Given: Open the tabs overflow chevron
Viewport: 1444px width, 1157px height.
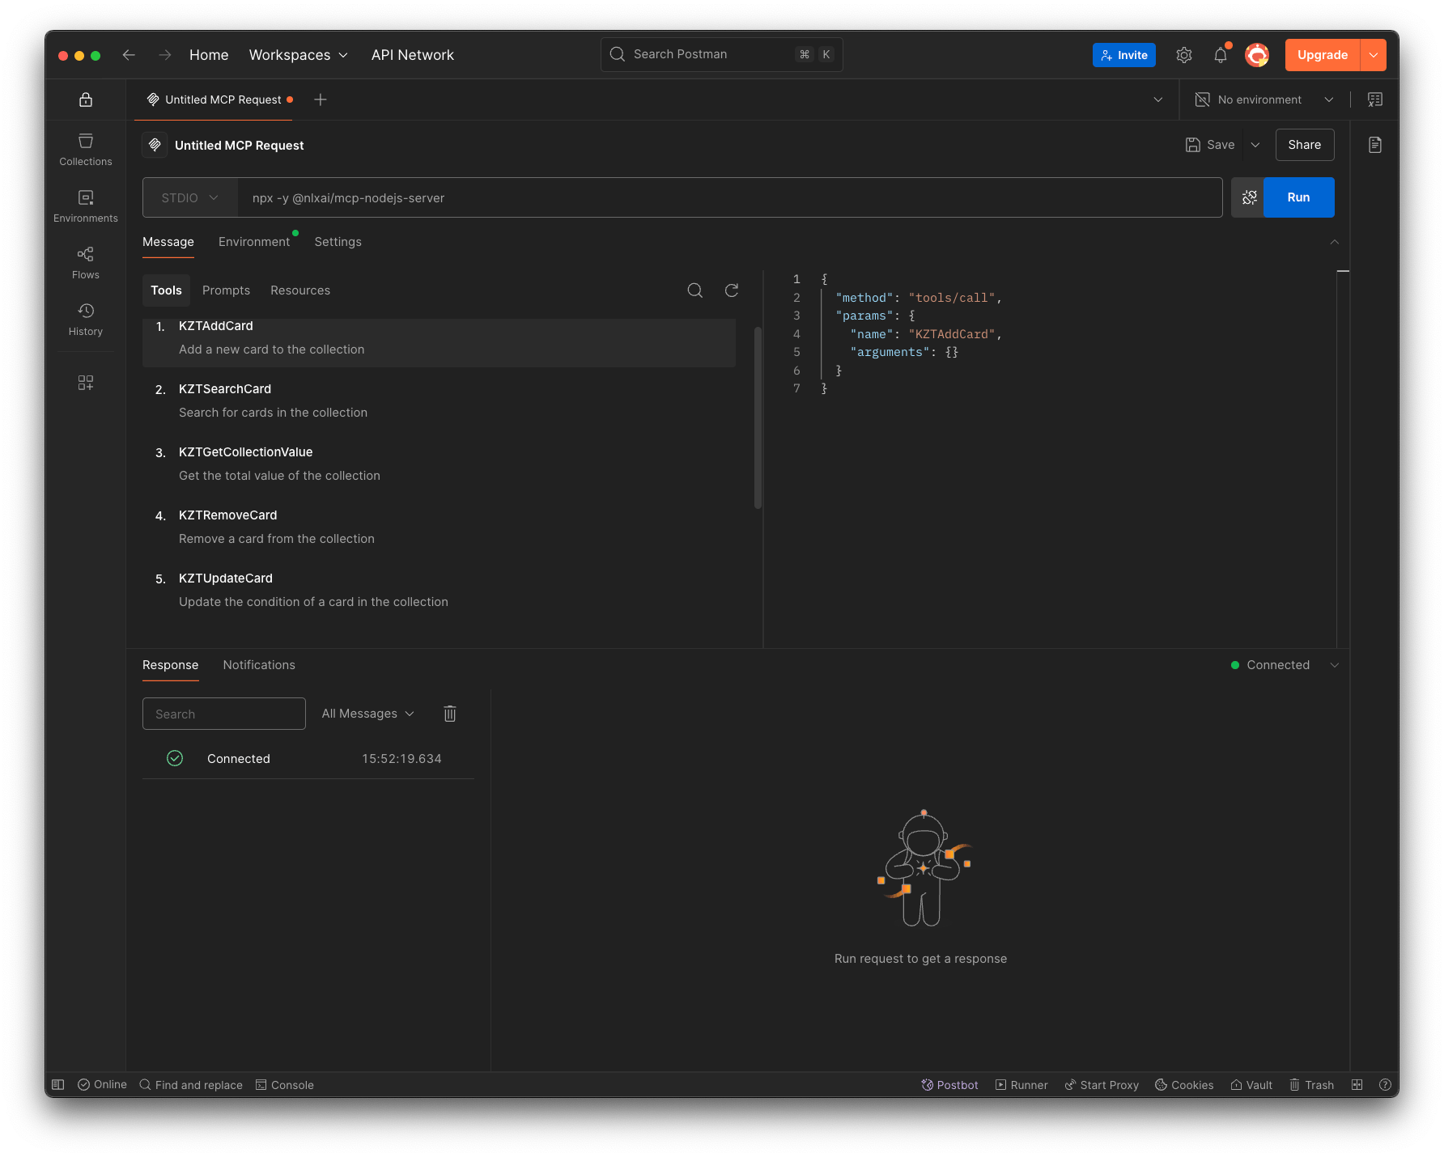Looking at the screenshot, I should pos(1158,100).
